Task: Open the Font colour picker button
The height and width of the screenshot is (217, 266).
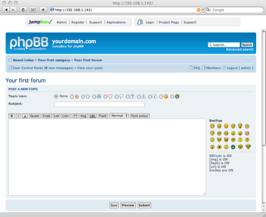Action: (140, 116)
